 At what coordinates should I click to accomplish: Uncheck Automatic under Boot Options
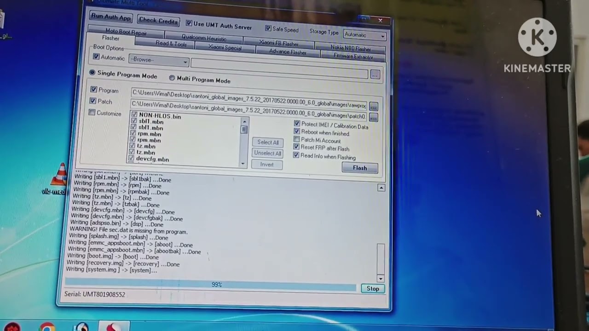pyautogui.click(x=96, y=57)
